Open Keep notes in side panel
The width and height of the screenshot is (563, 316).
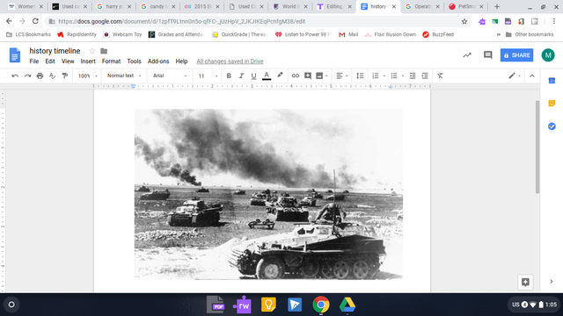click(x=552, y=104)
